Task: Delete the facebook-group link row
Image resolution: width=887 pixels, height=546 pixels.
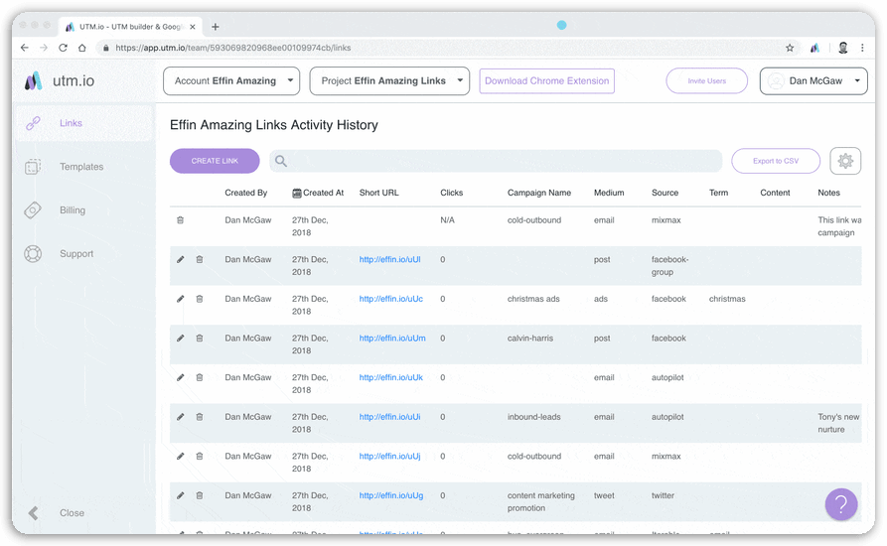Action: click(x=199, y=259)
